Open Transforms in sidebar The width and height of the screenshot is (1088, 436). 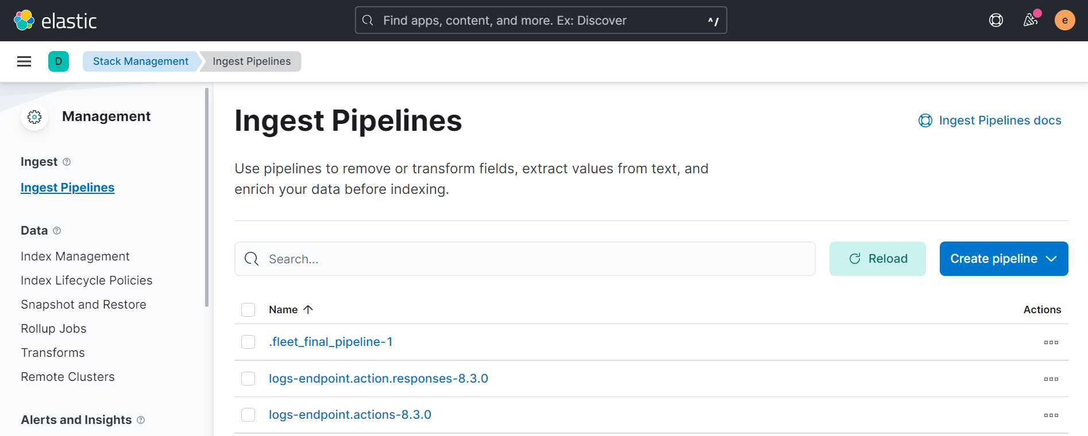click(53, 353)
